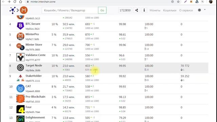This screenshot has width=217, height=122.
Task: Click address Mp5ed0..76ae
Action: click(33, 112)
